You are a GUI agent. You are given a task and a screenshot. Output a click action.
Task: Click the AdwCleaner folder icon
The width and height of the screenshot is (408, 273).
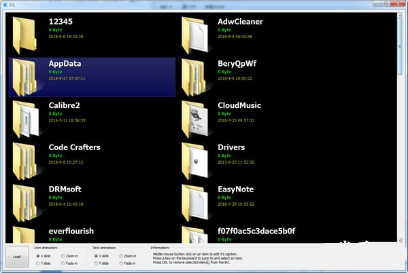(195, 35)
